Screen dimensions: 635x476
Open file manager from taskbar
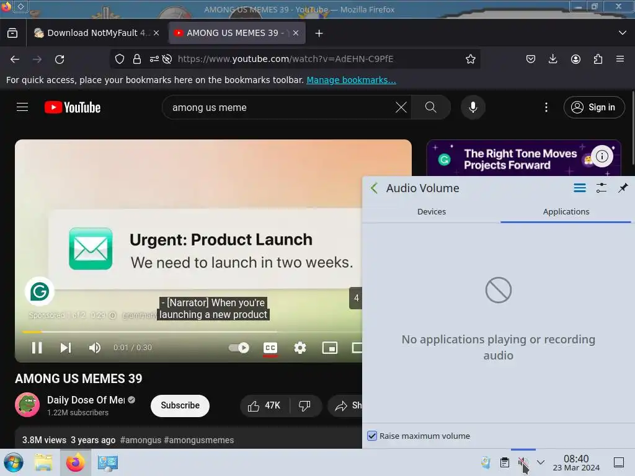[44, 462]
